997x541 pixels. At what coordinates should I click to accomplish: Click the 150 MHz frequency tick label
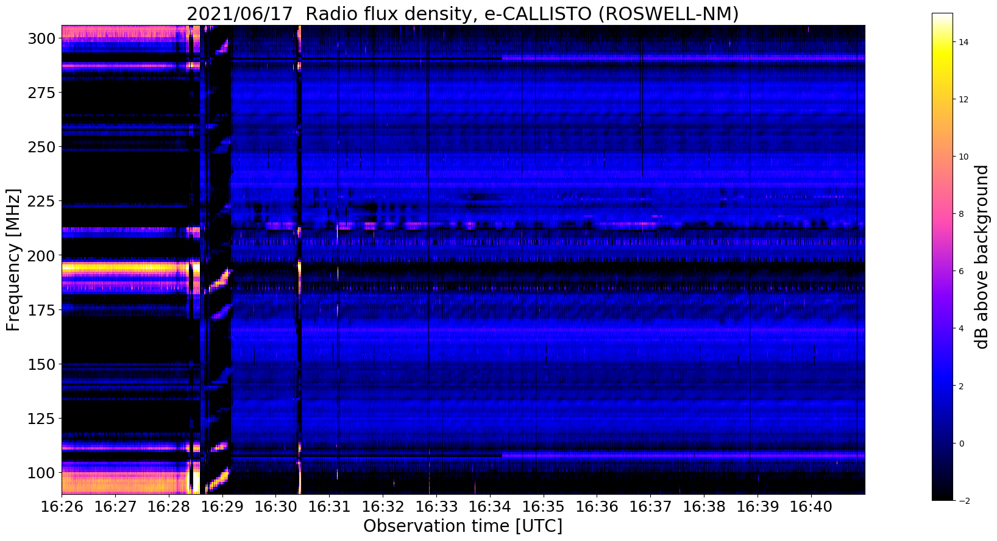41,364
